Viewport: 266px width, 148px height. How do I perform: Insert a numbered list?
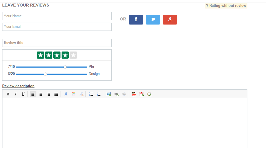pos(99,94)
